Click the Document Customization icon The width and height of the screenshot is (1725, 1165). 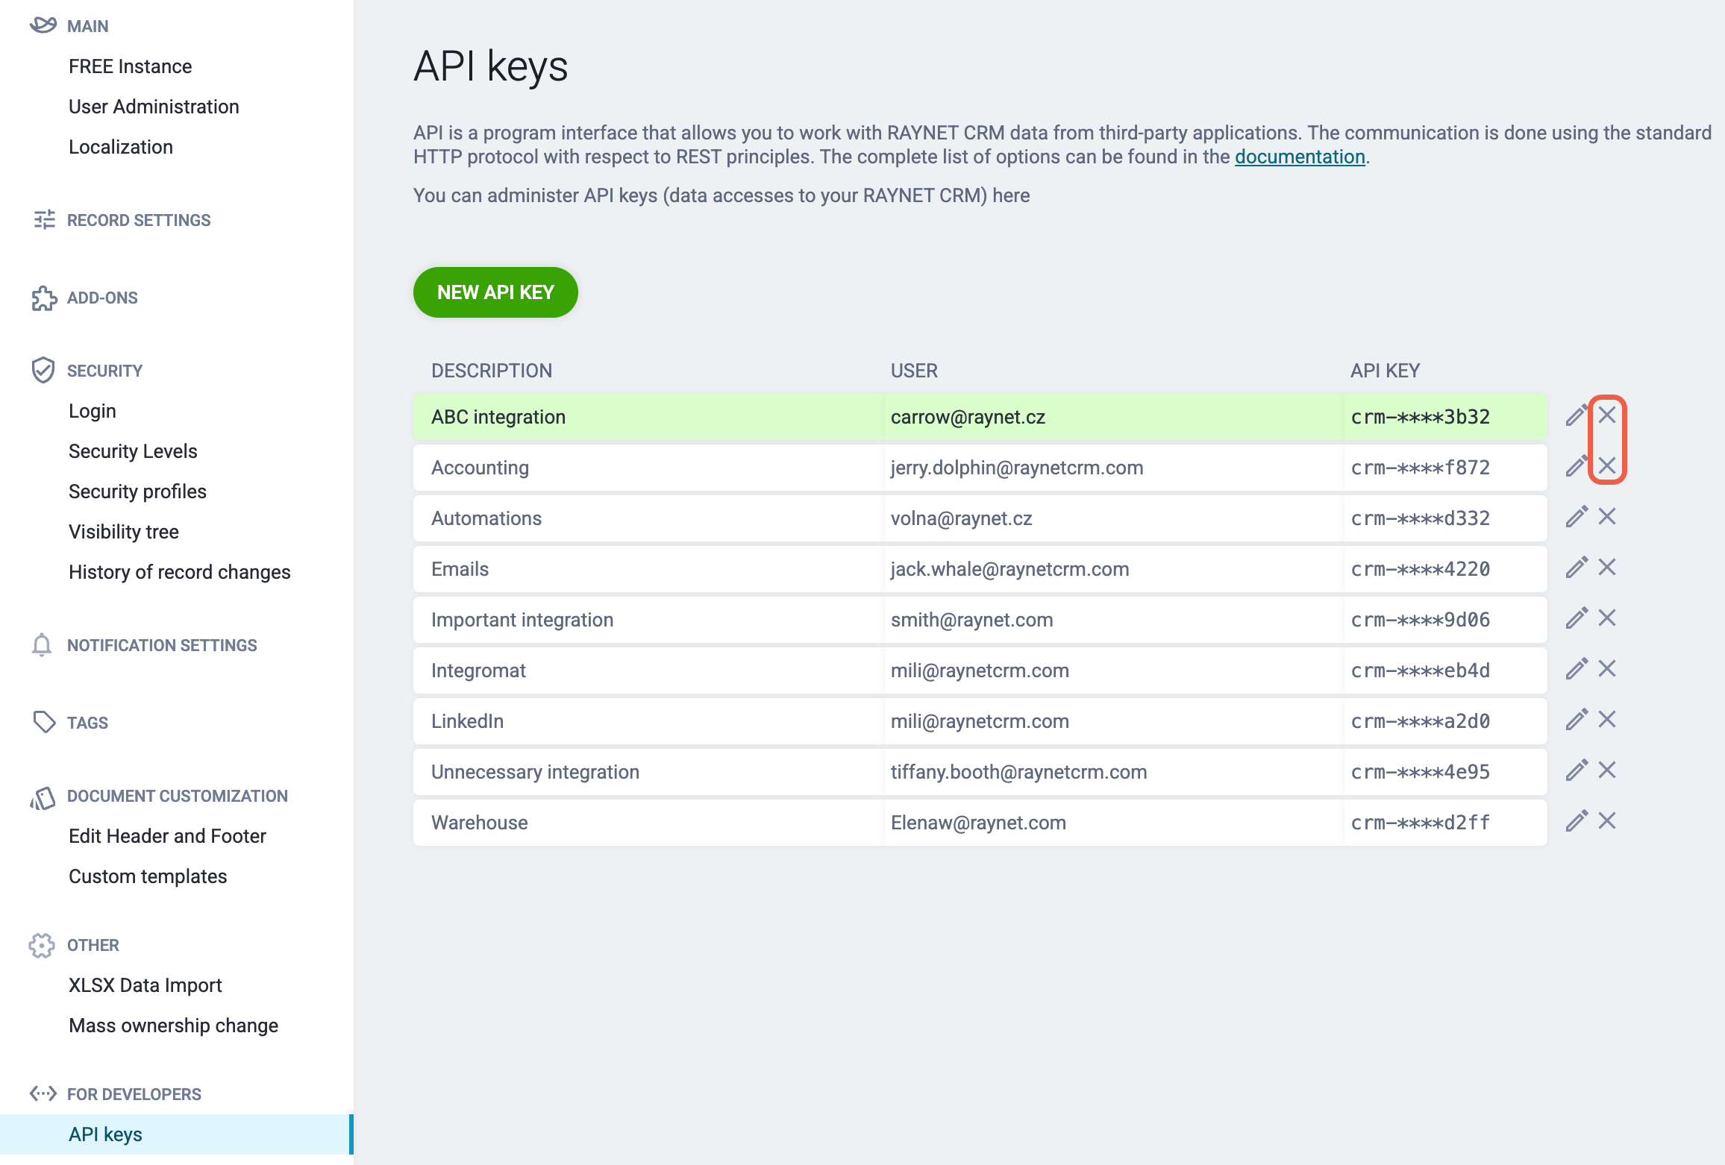pos(43,798)
